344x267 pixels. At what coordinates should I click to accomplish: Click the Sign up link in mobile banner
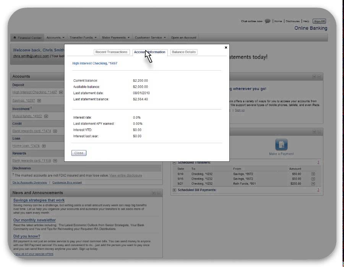240,110
